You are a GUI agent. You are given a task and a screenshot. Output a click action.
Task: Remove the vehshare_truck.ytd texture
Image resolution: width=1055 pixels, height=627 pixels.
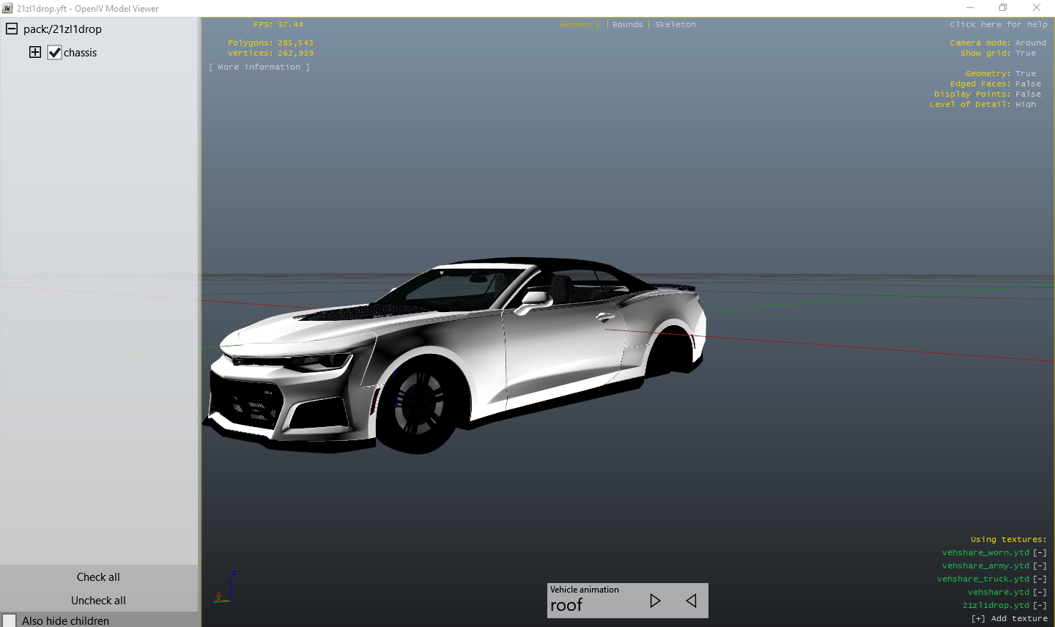click(x=1040, y=579)
